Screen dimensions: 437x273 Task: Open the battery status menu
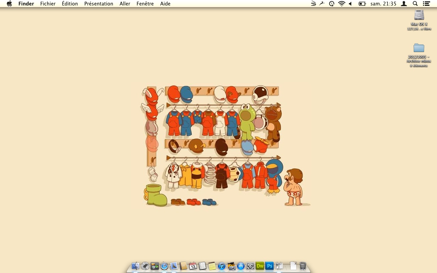(x=362, y=4)
